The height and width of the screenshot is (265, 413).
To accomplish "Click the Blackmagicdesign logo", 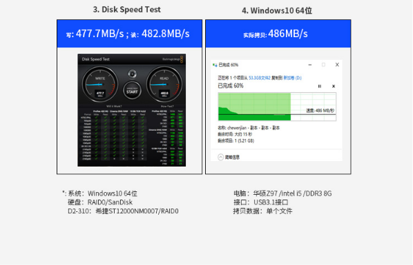I will point(173,59).
